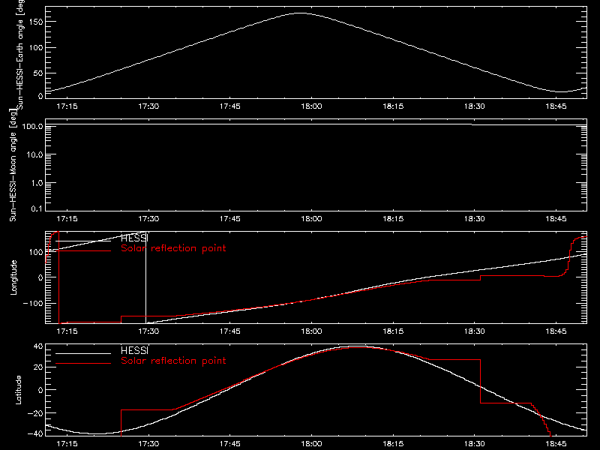Click the white legend line in Latitude plot
Image resolution: width=600 pixels, height=450 pixels.
click(x=83, y=353)
